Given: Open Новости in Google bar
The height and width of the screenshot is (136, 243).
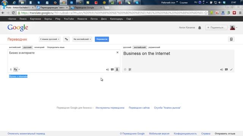Looking at the screenshot, I should click(82, 19).
